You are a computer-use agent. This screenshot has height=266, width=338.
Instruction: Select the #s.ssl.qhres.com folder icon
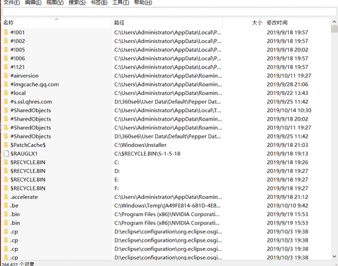pos(6,102)
